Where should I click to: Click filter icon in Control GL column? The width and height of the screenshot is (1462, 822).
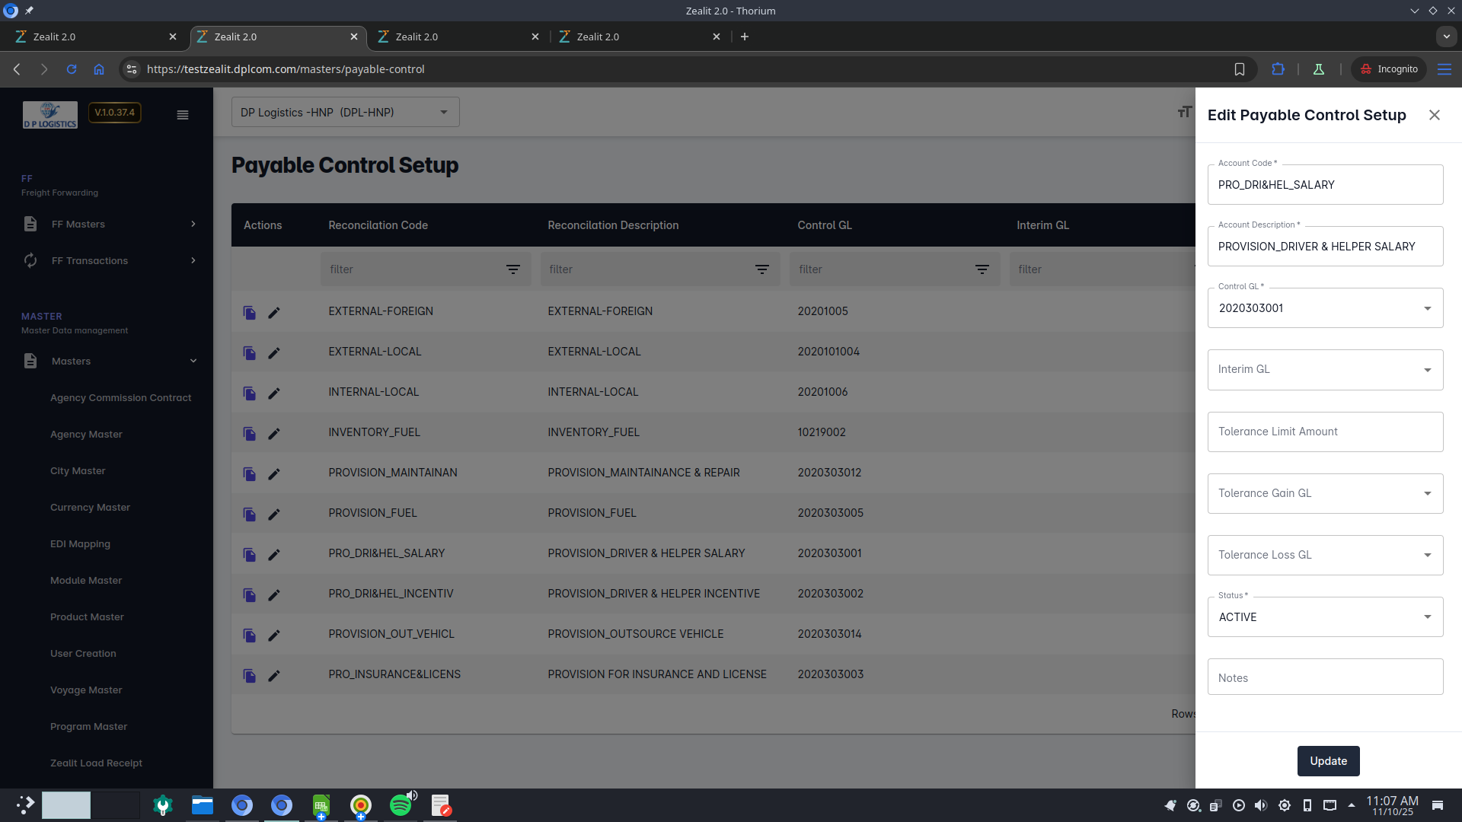pos(982,269)
